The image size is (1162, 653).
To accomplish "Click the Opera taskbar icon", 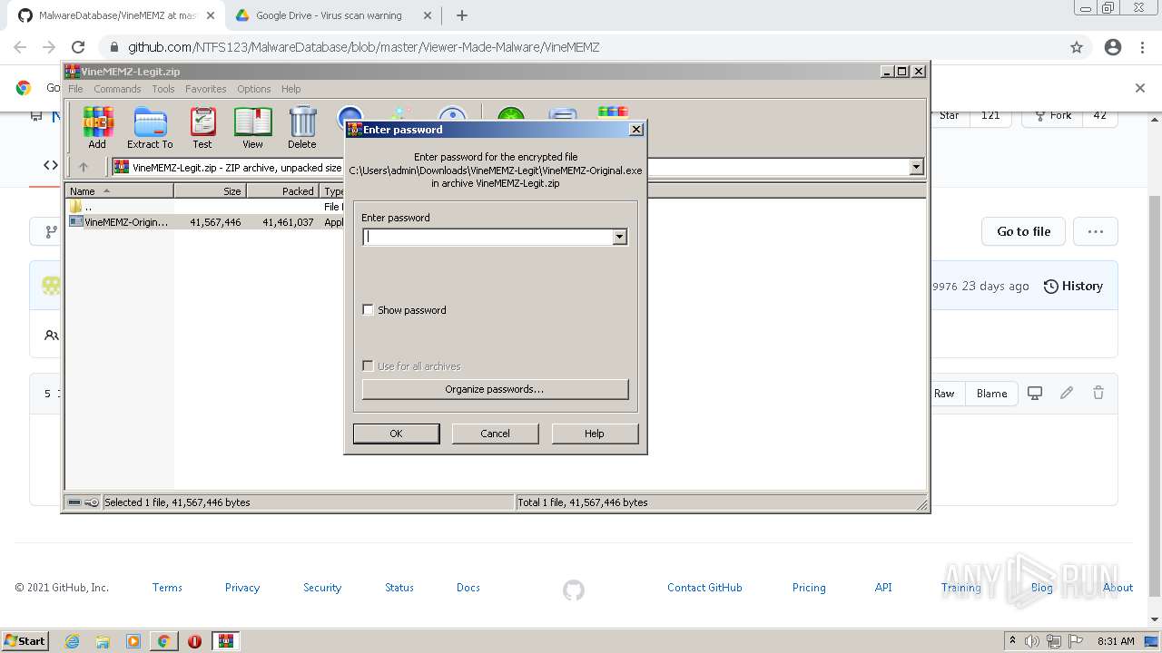I will click(194, 641).
